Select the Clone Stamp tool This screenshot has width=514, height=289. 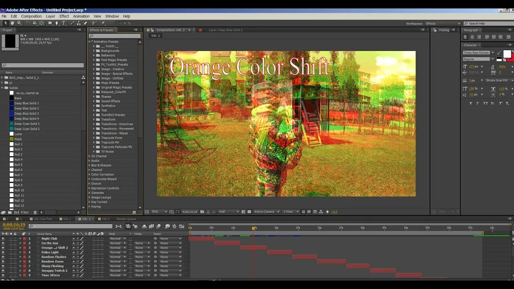click(x=79, y=23)
